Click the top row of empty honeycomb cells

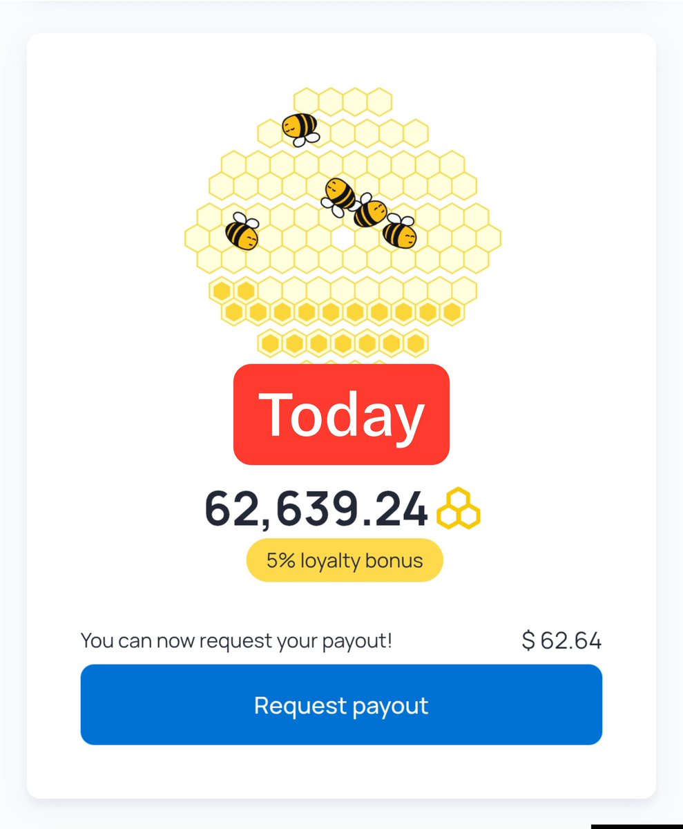click(343, 102)
